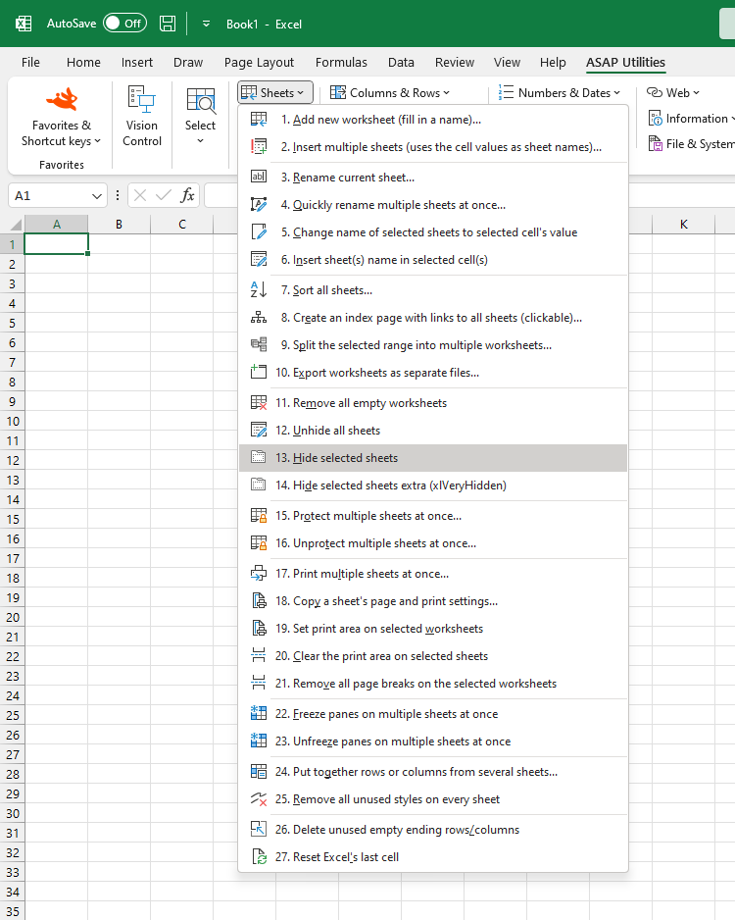
Task: Click the Put together rows or columns icon
Action: point(259,772)
